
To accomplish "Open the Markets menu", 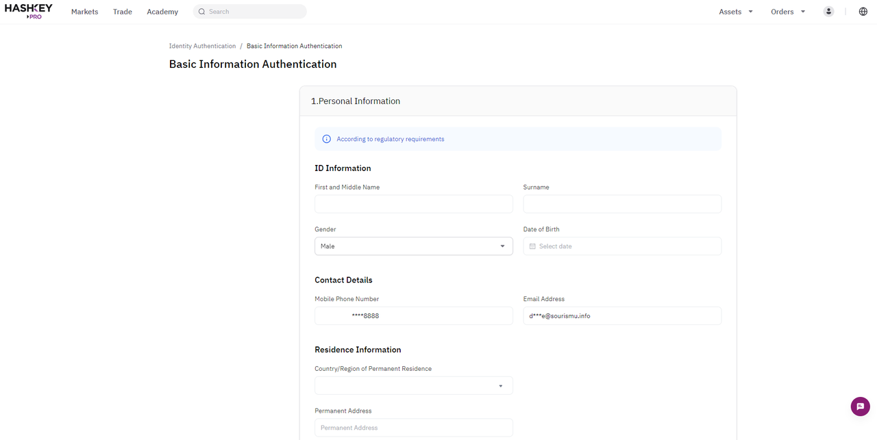I will pos(84,11).
